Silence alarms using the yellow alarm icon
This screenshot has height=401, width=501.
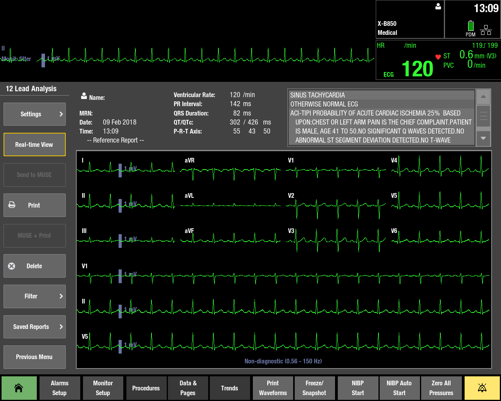click(482, 388)
